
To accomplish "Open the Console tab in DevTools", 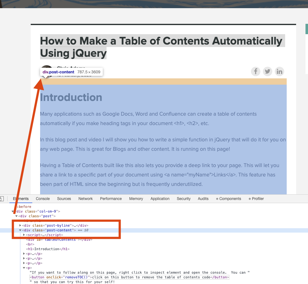I will click(43, 199).
